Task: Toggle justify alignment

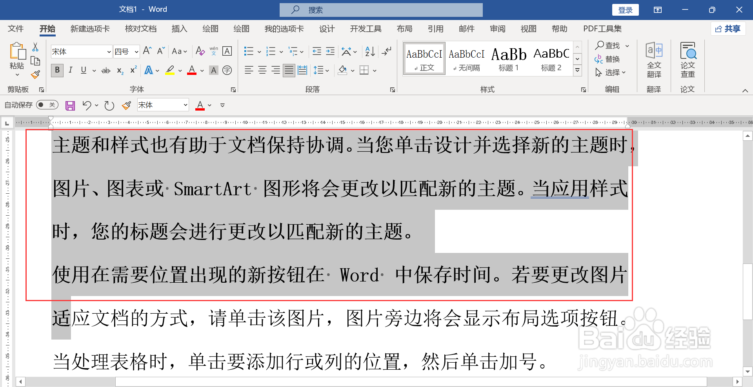Action: click(x=289, y=70)
